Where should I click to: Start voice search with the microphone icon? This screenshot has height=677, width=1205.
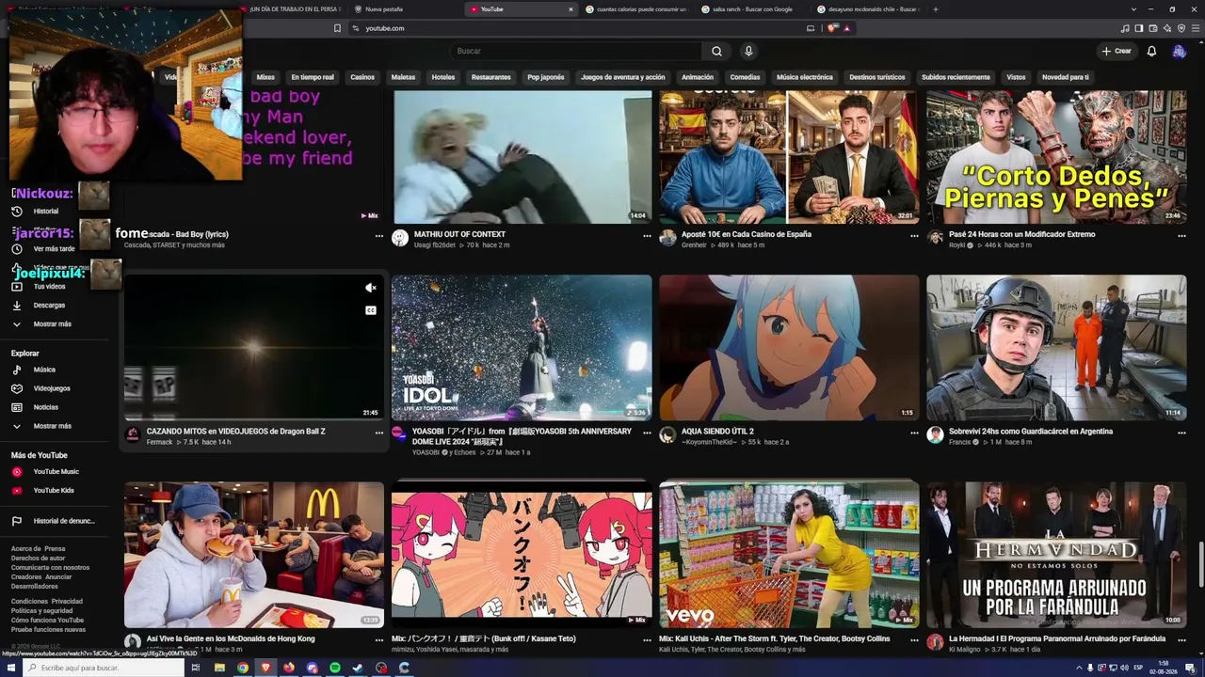748,51
